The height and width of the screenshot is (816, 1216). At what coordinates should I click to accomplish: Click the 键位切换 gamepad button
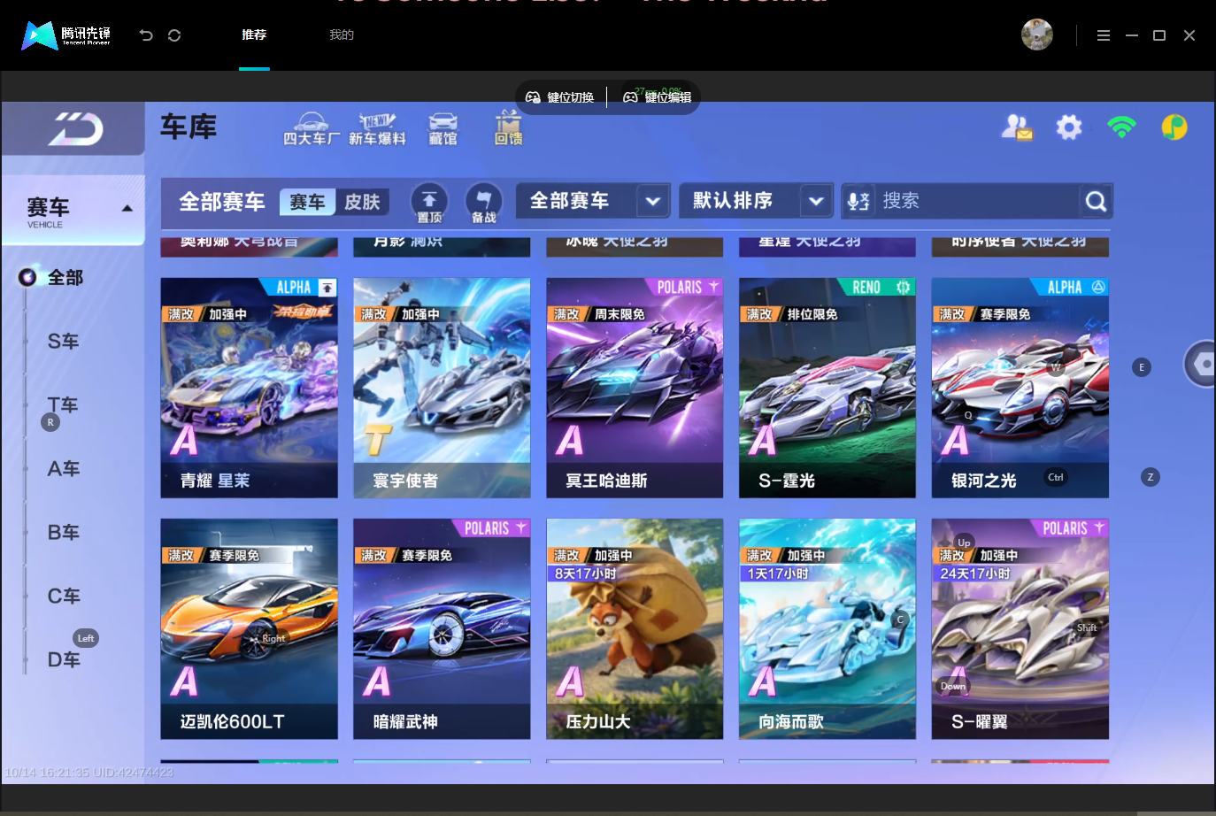(560, 97)
